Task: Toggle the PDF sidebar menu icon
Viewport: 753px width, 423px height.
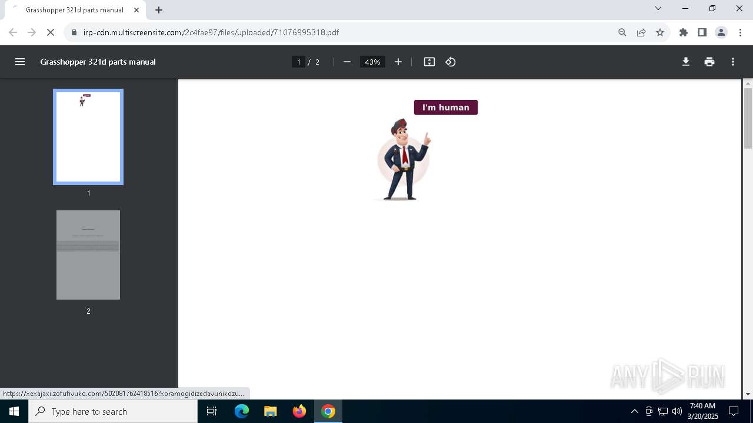Action: click(x=20, y=62)
